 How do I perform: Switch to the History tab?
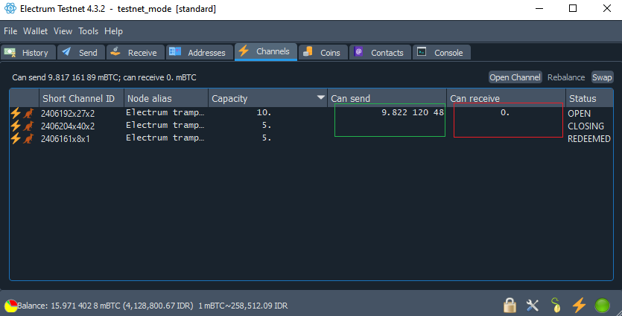(28, 52)
